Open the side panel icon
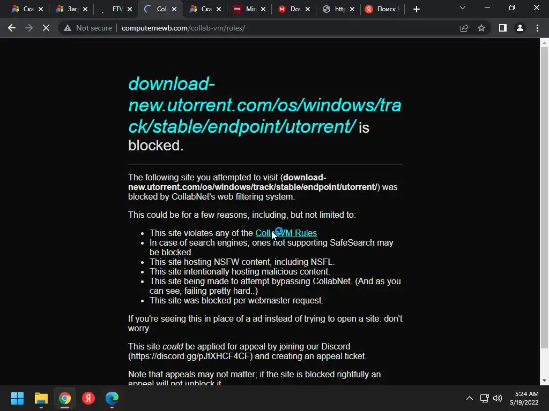Image resolution: width=549 pixels, height=411 pixels. pyautogui.click(x=503, y=28)
